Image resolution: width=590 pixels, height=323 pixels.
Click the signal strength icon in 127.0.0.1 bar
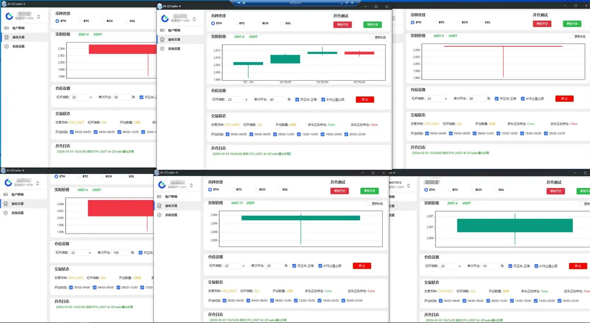[244, 3]
